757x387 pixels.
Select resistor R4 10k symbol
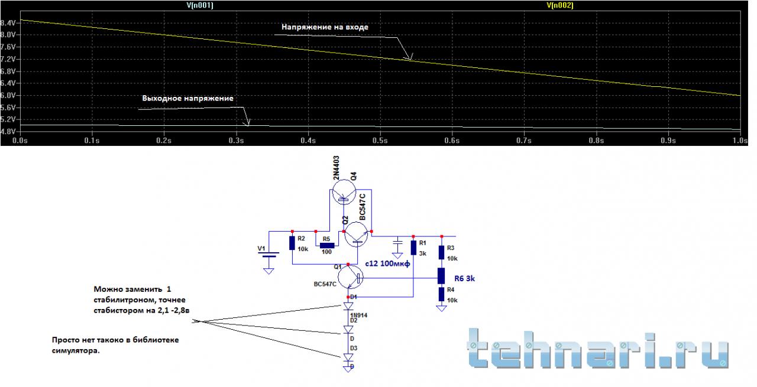pyautogui.click(x=441, y=294)
